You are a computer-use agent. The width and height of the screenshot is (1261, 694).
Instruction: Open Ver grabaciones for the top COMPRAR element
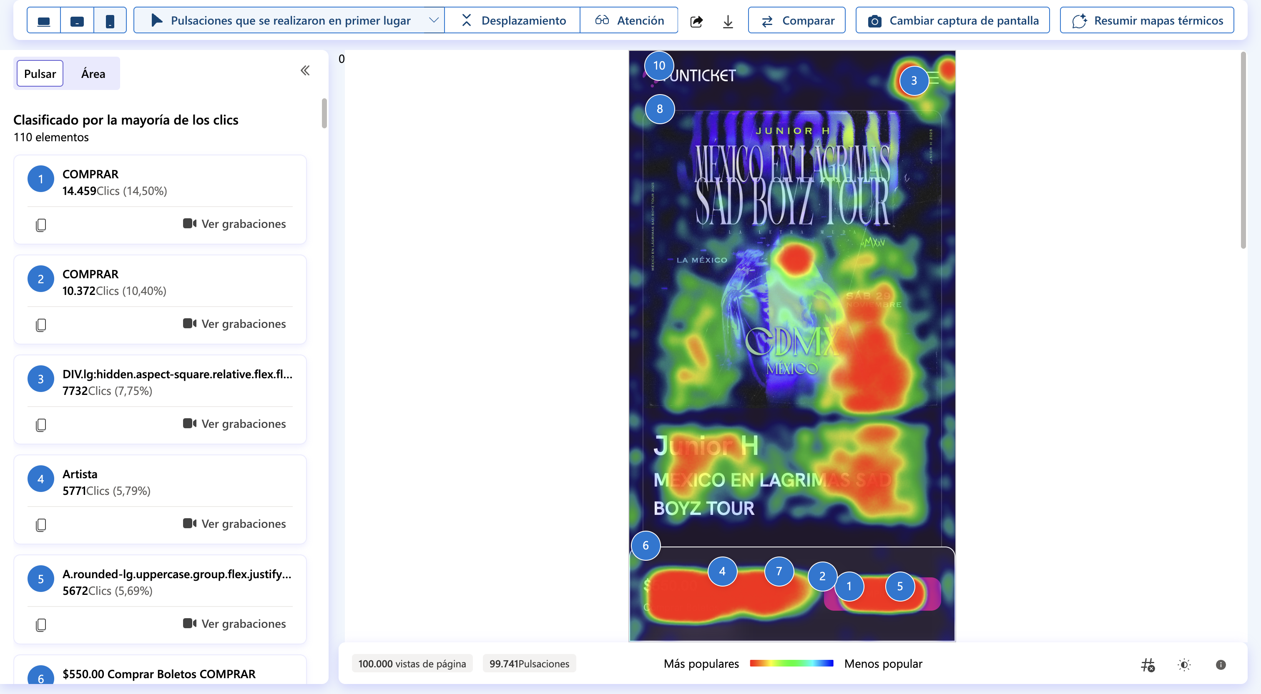click(x=234, y=224)
